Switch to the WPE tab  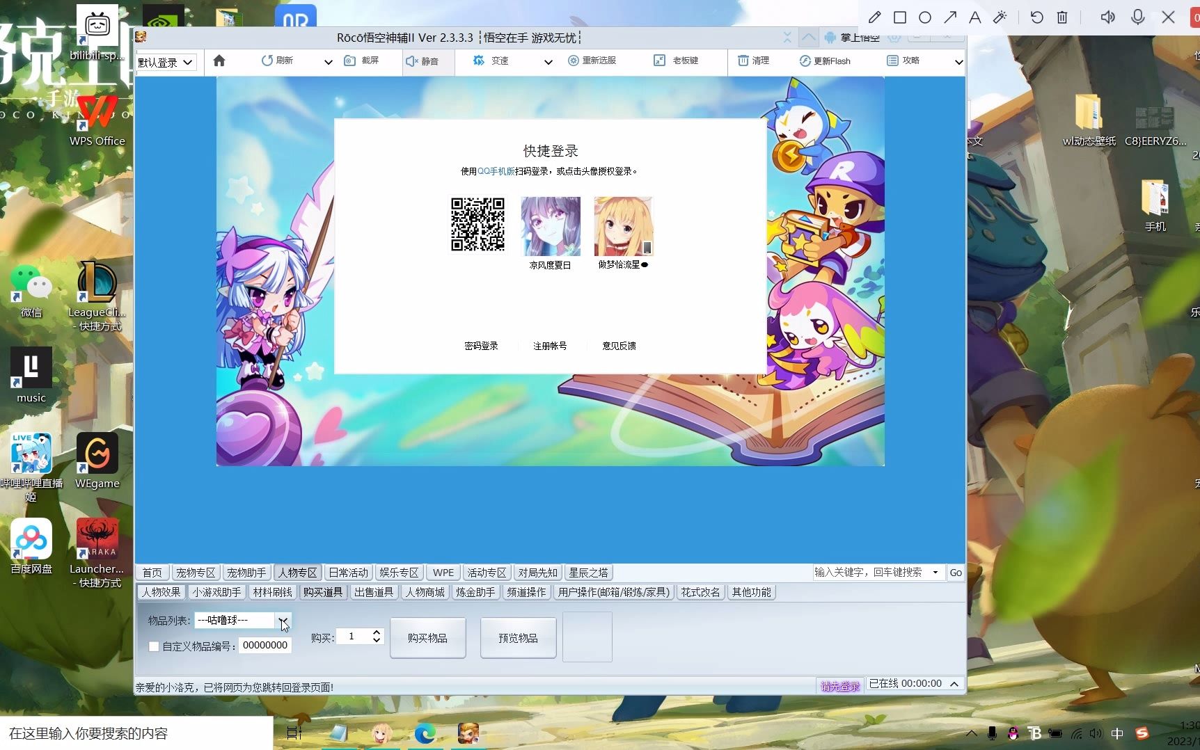(443, 573)
